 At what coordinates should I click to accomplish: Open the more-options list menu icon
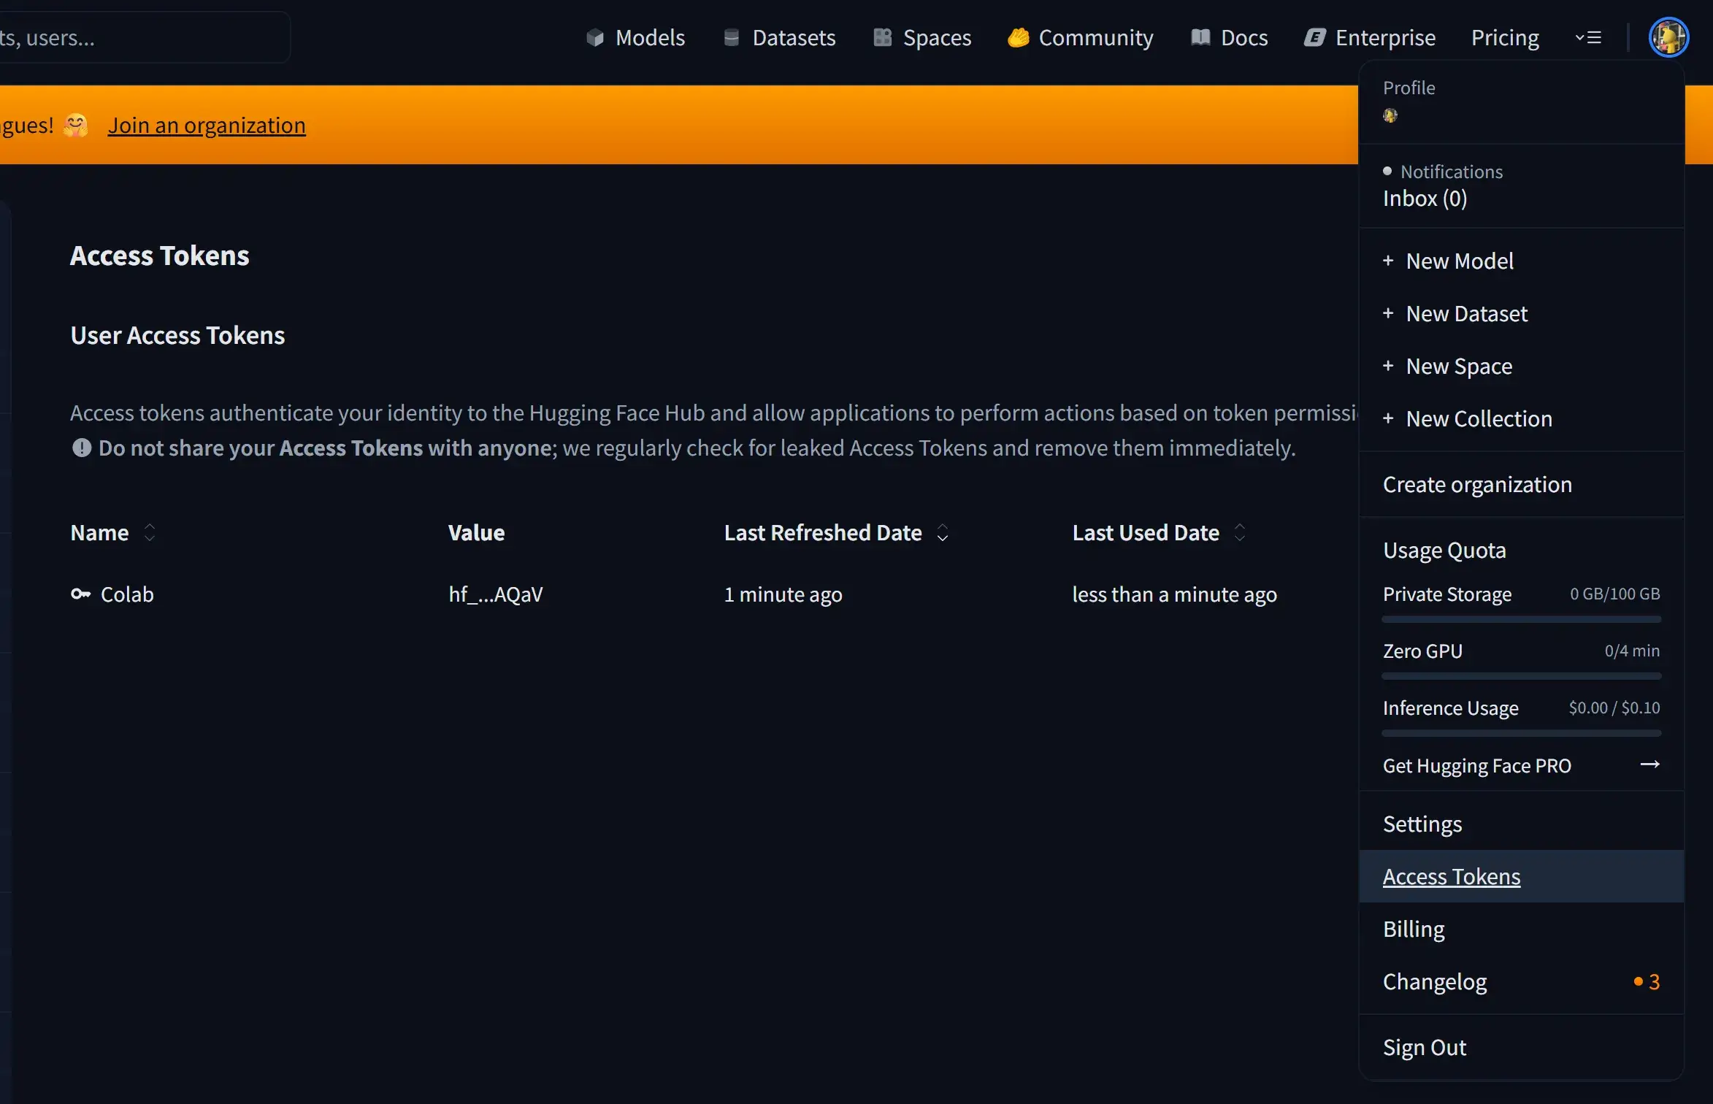click(x=1588, y=37)
